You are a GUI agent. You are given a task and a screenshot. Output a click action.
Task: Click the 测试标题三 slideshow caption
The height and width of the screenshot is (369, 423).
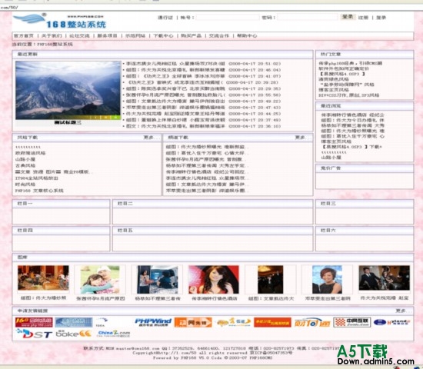tap(68, 123)
